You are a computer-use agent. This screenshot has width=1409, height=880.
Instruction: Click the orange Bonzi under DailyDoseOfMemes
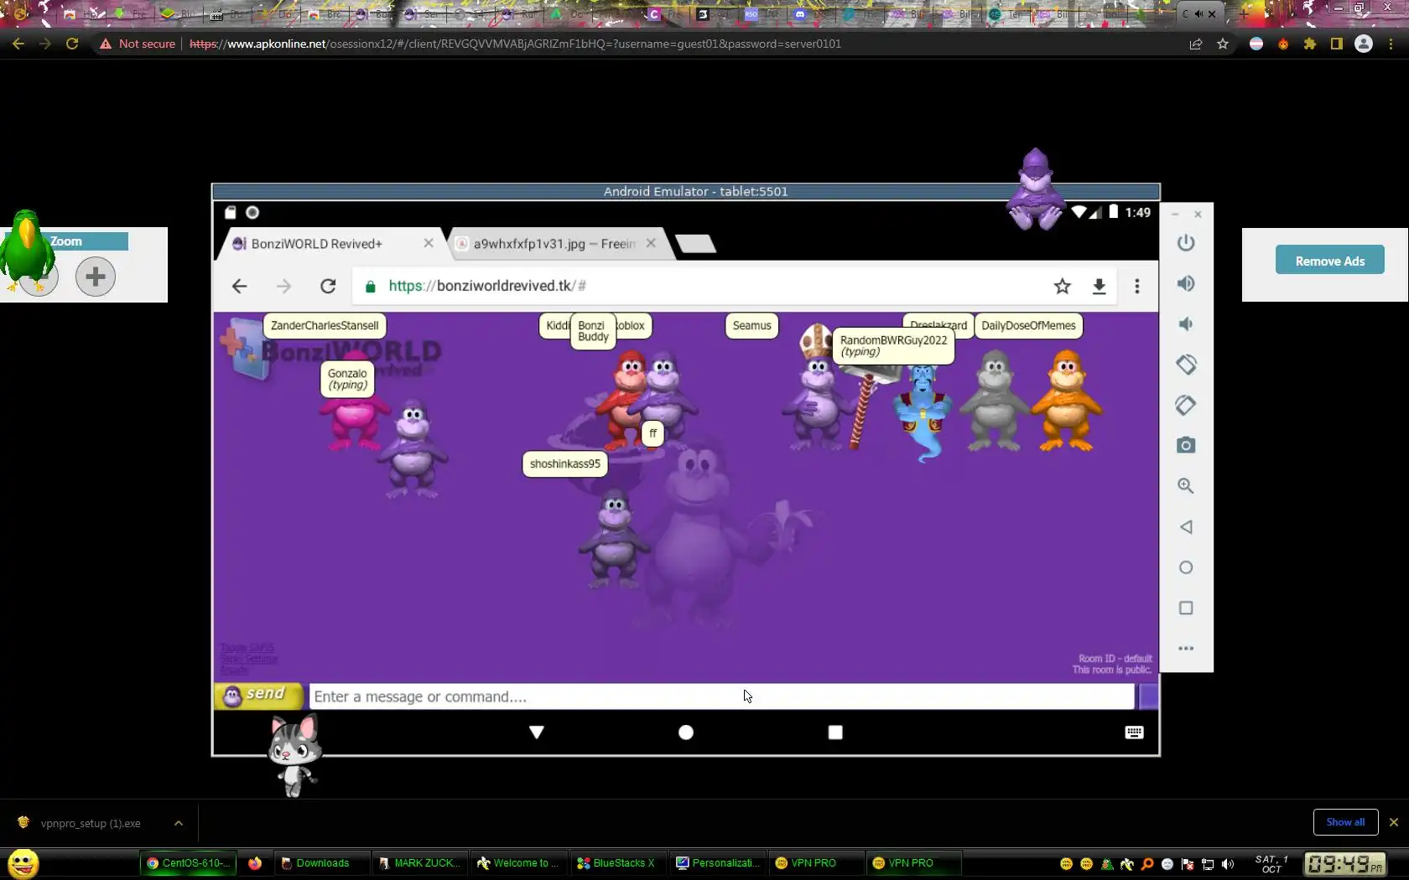pos(1067,401)
